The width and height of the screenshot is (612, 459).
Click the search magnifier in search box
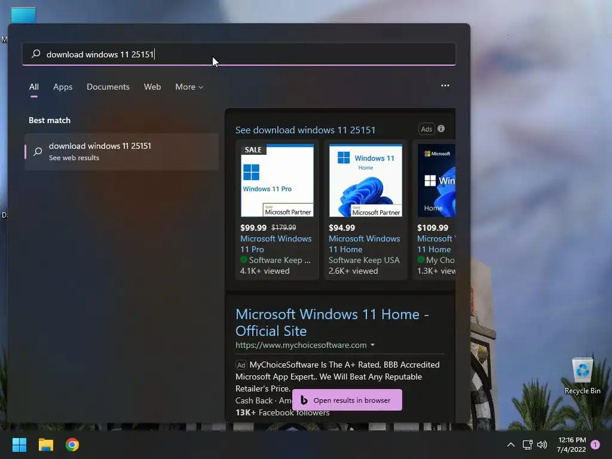[x=36, y=54]
